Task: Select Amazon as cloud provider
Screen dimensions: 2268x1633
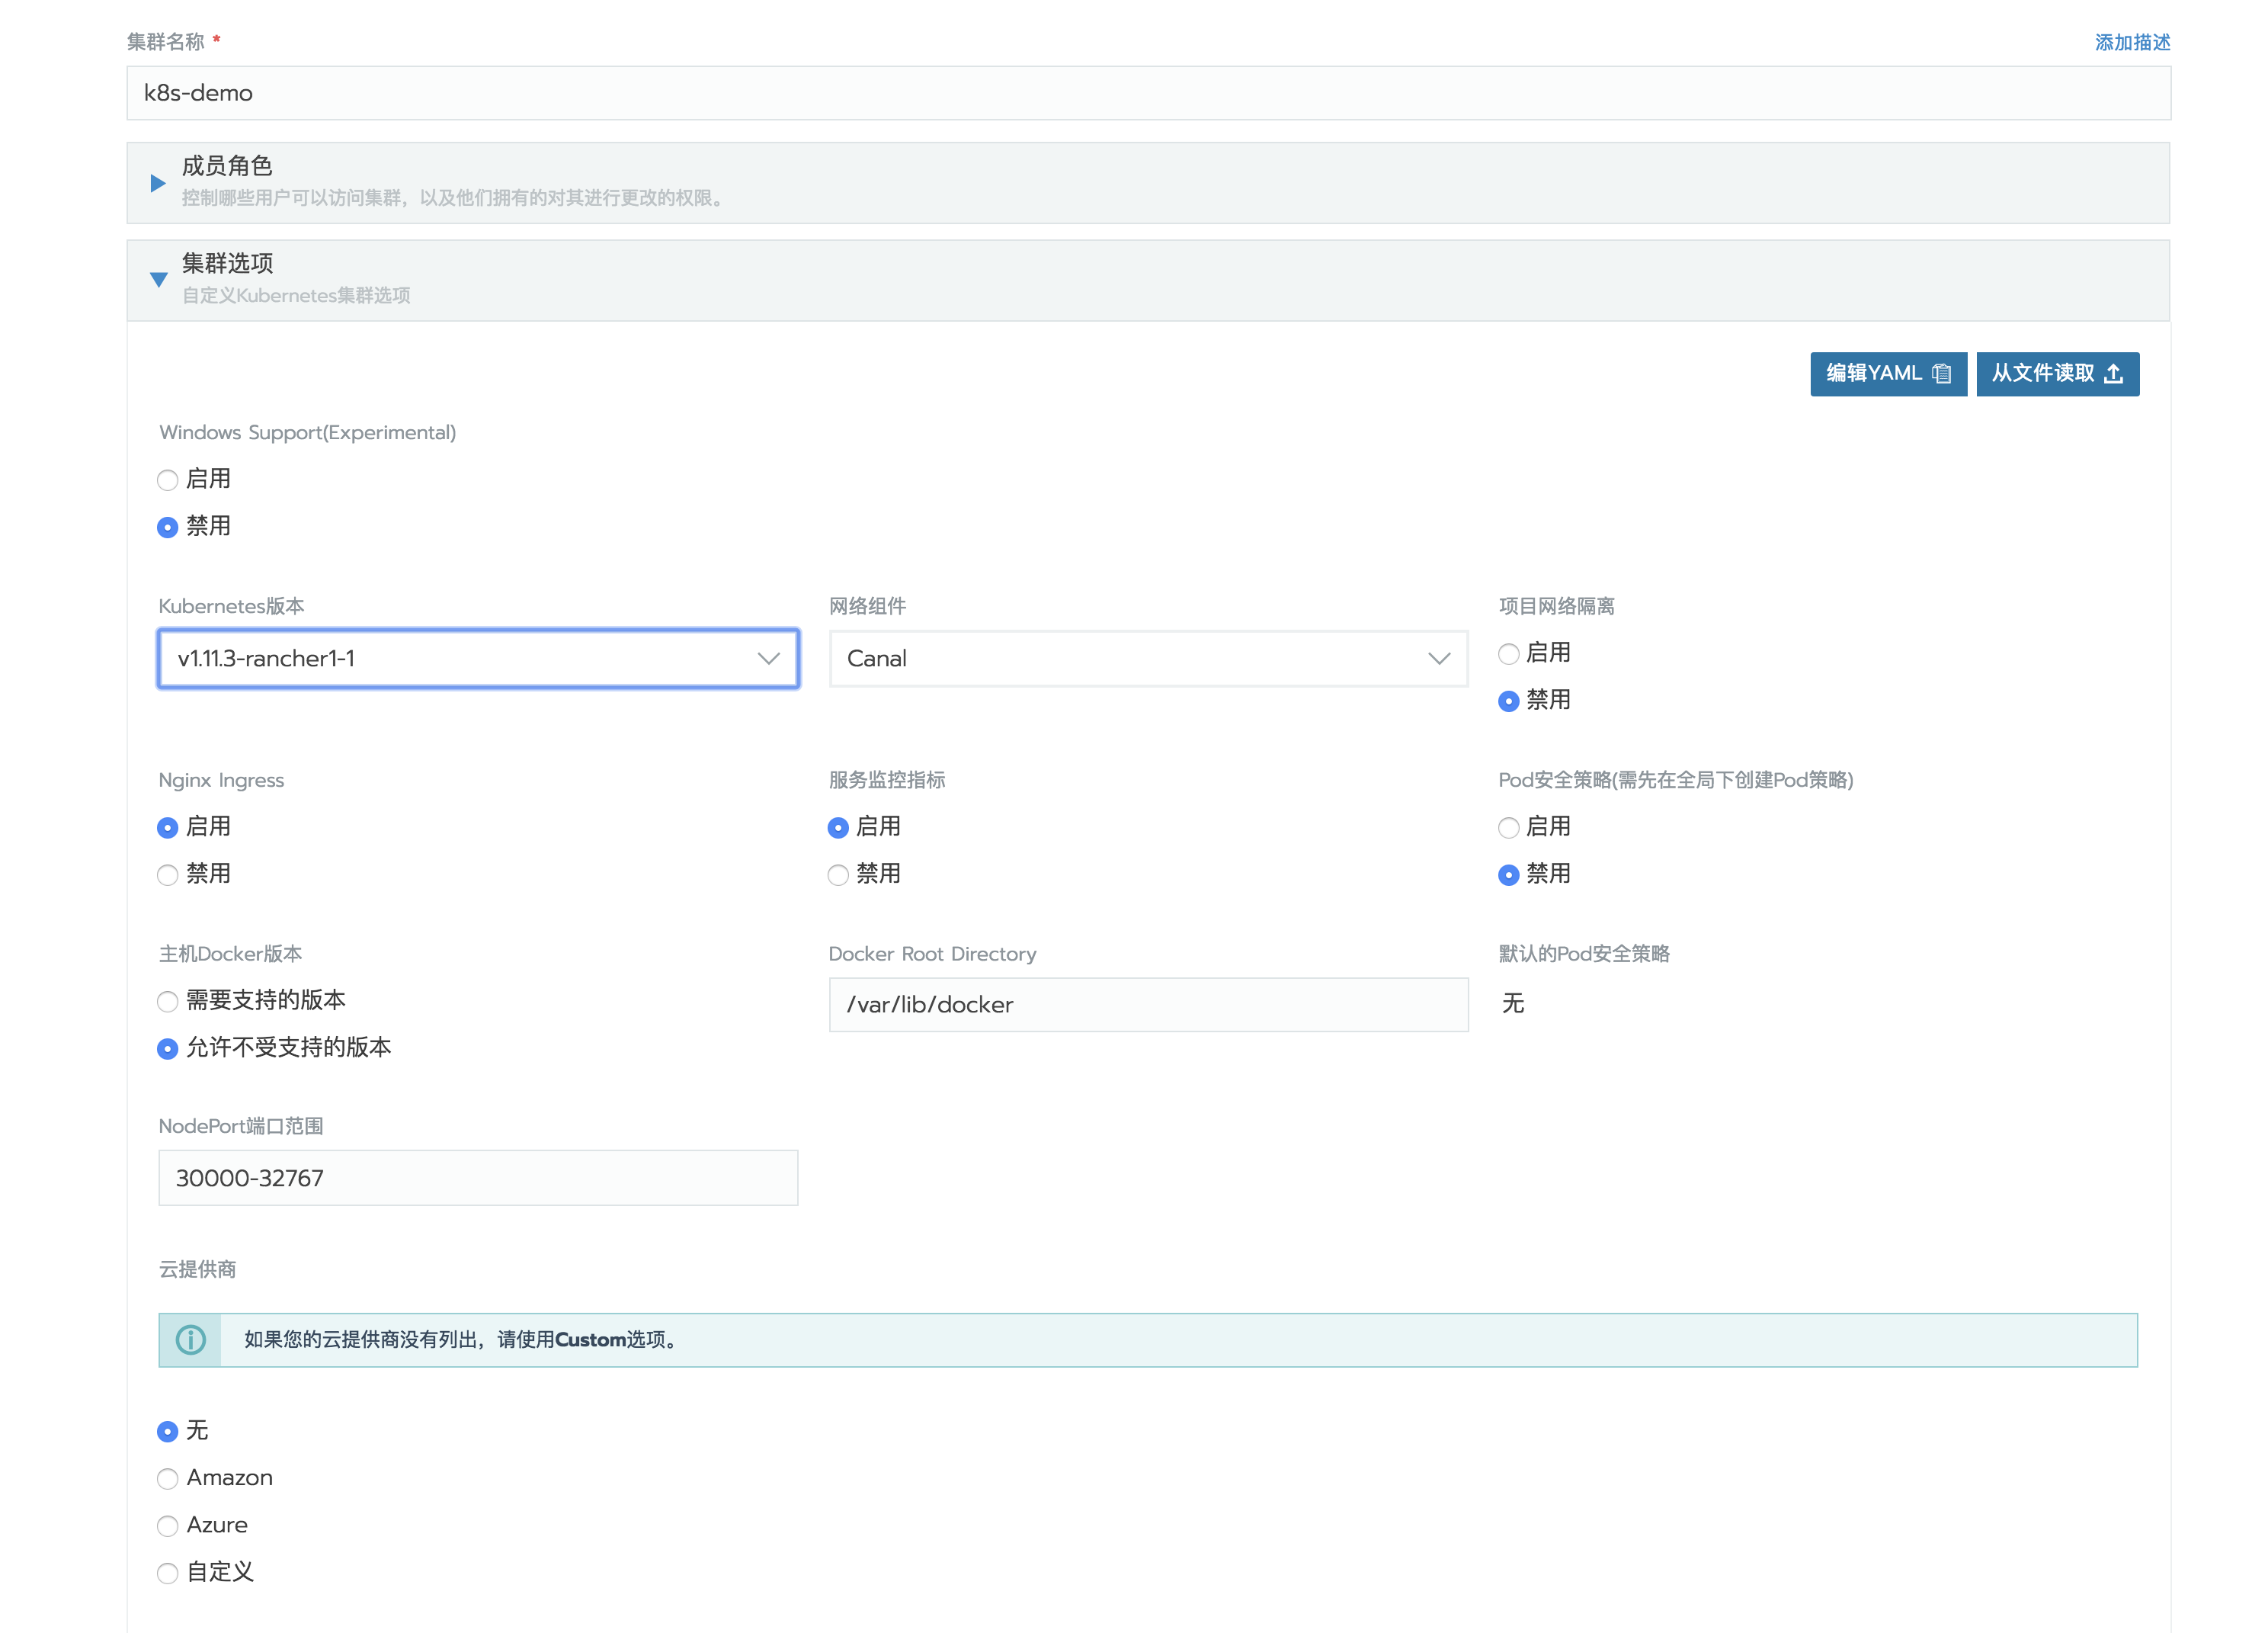Action: [168, 1479]
